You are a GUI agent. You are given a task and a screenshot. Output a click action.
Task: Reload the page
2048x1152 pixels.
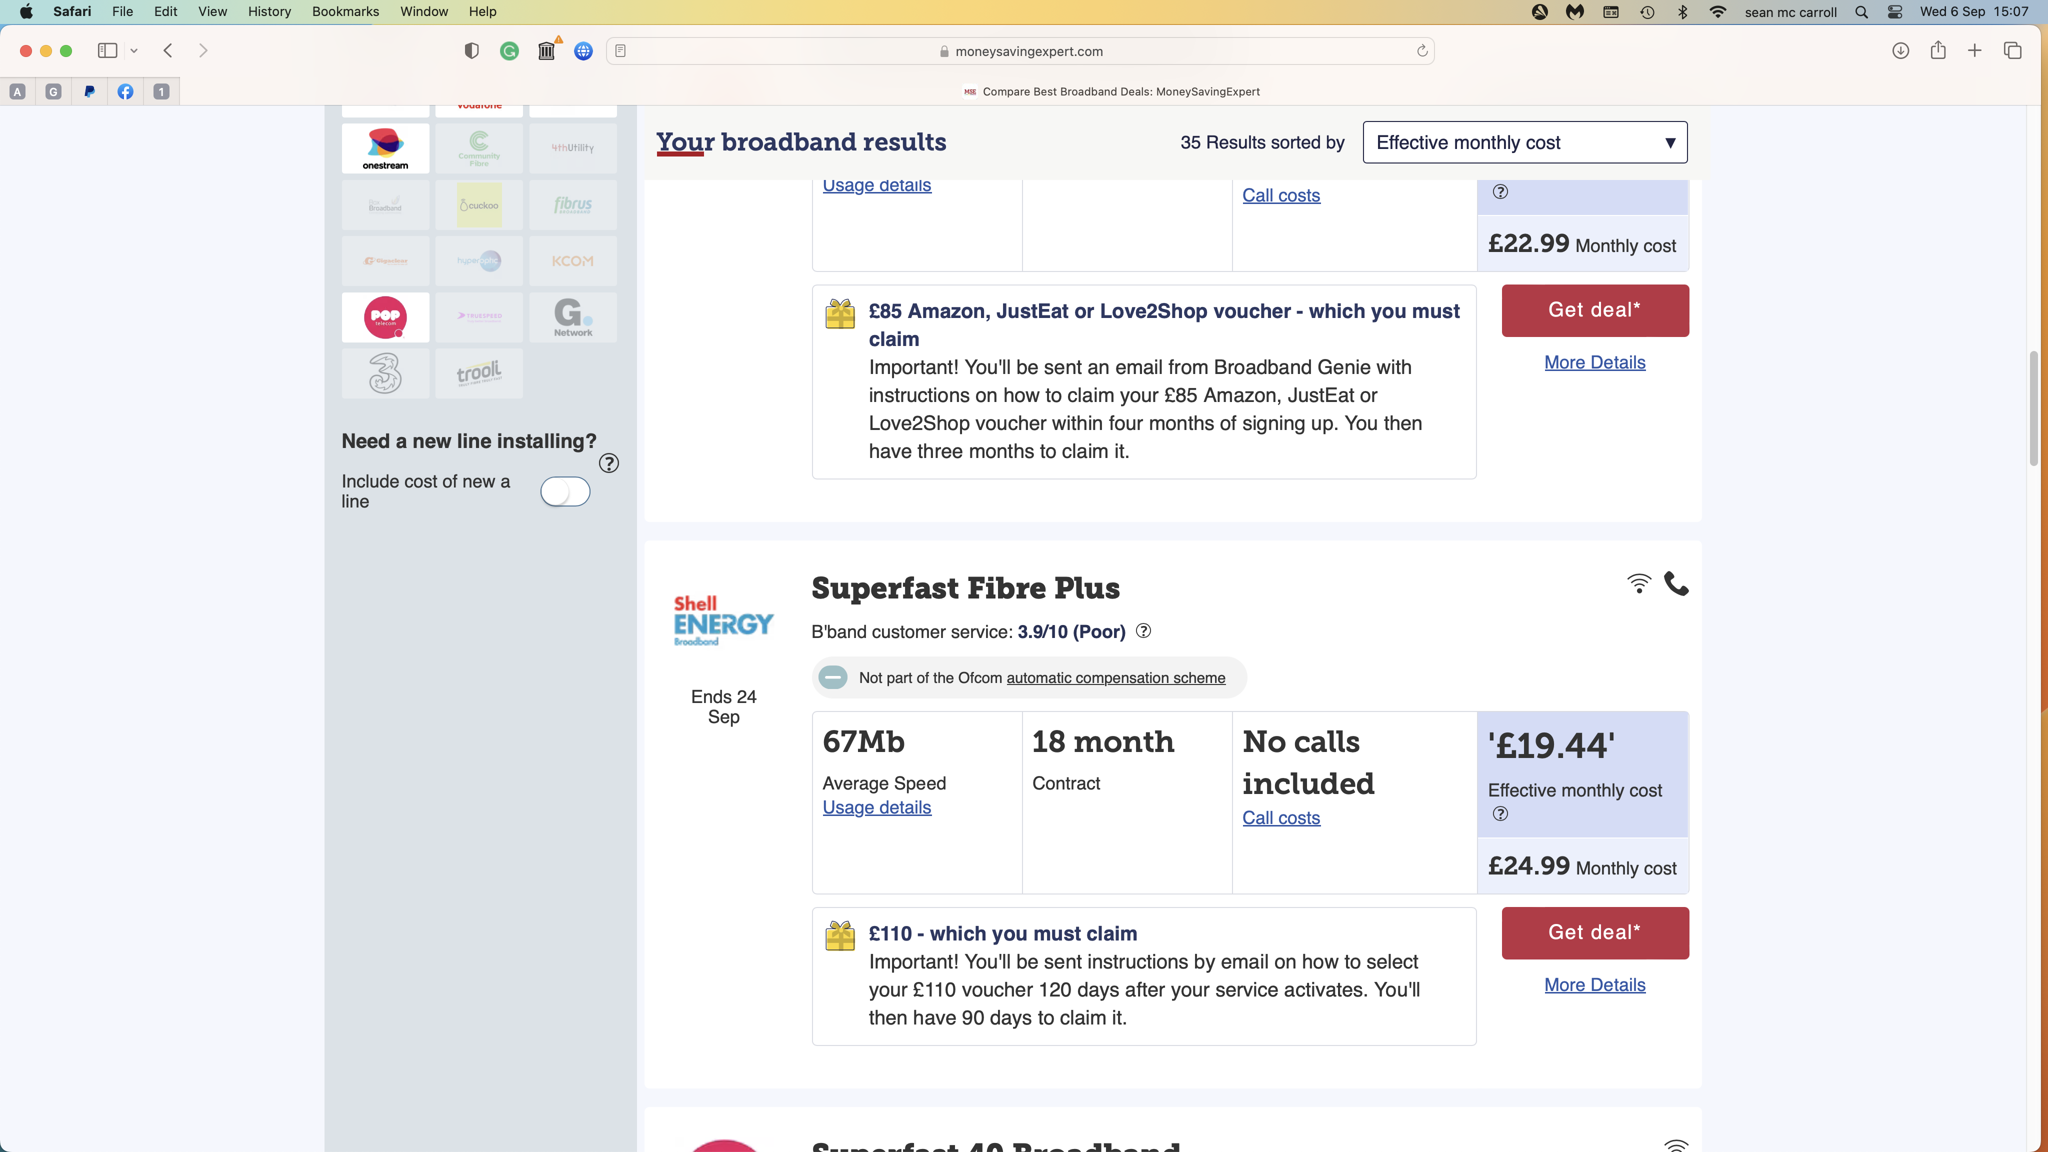coord(1422,51)
